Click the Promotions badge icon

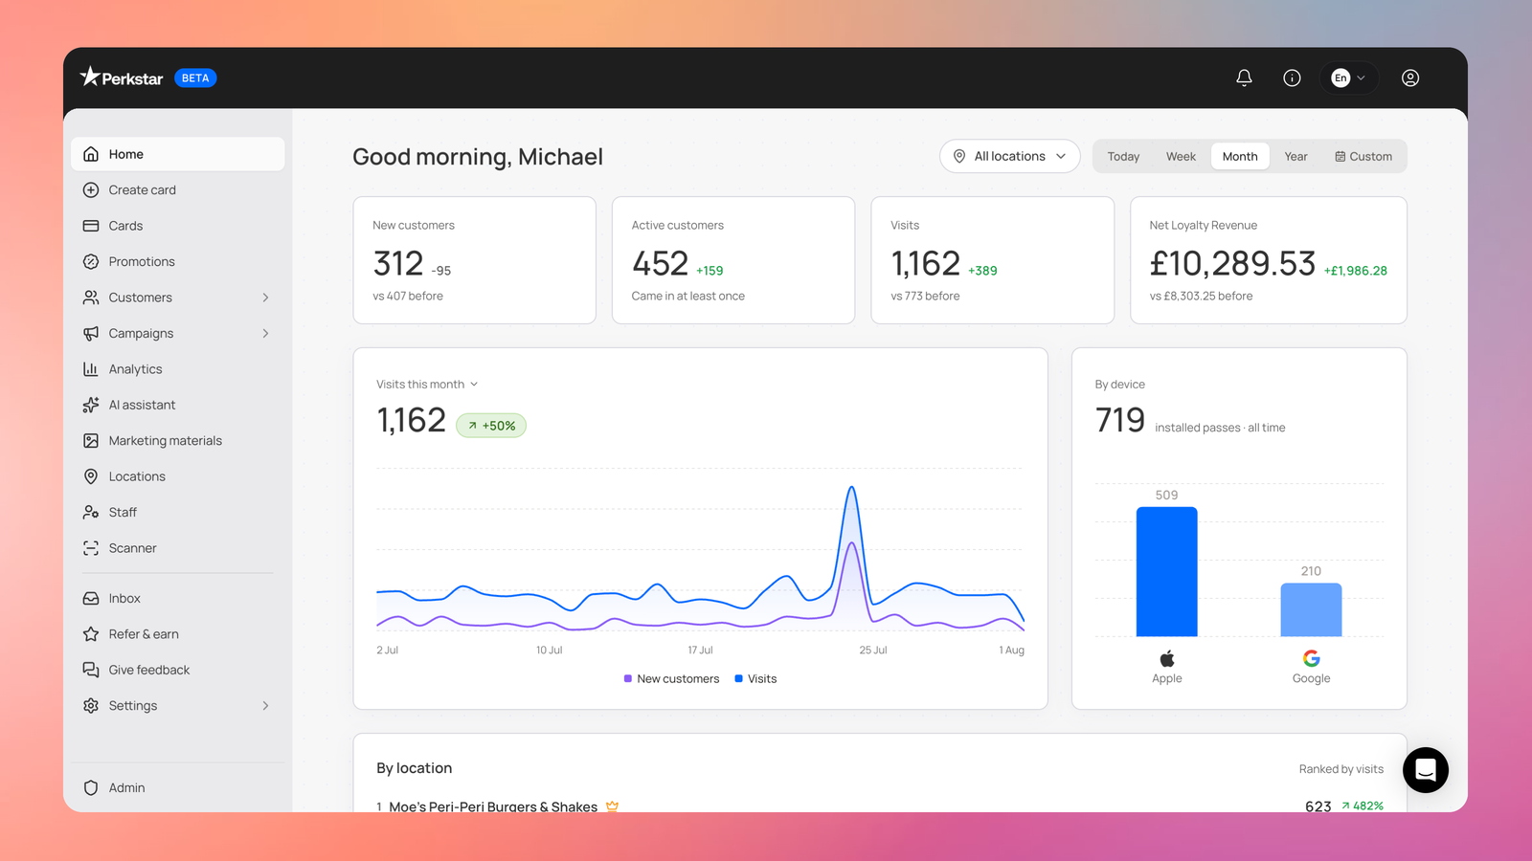click(x=91, y=261)
